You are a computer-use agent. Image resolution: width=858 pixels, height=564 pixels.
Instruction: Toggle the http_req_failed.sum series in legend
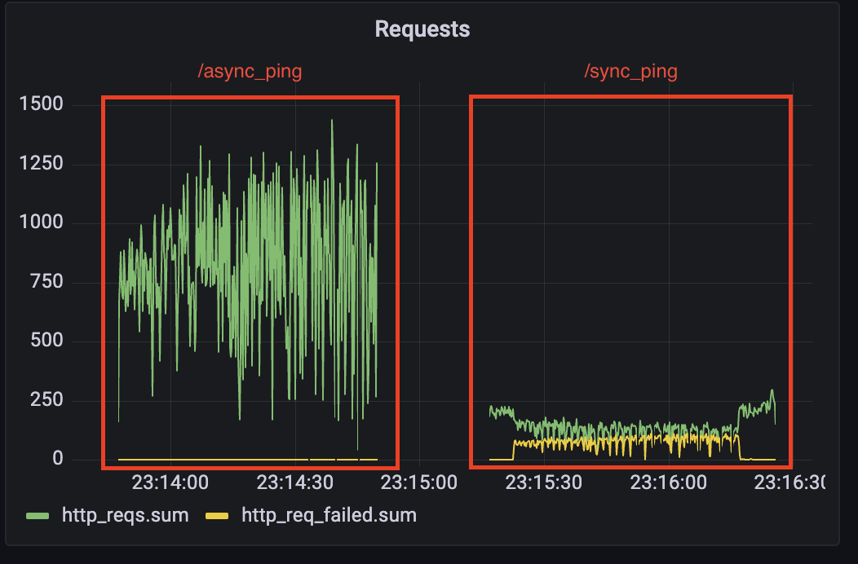tap(329, 515)
